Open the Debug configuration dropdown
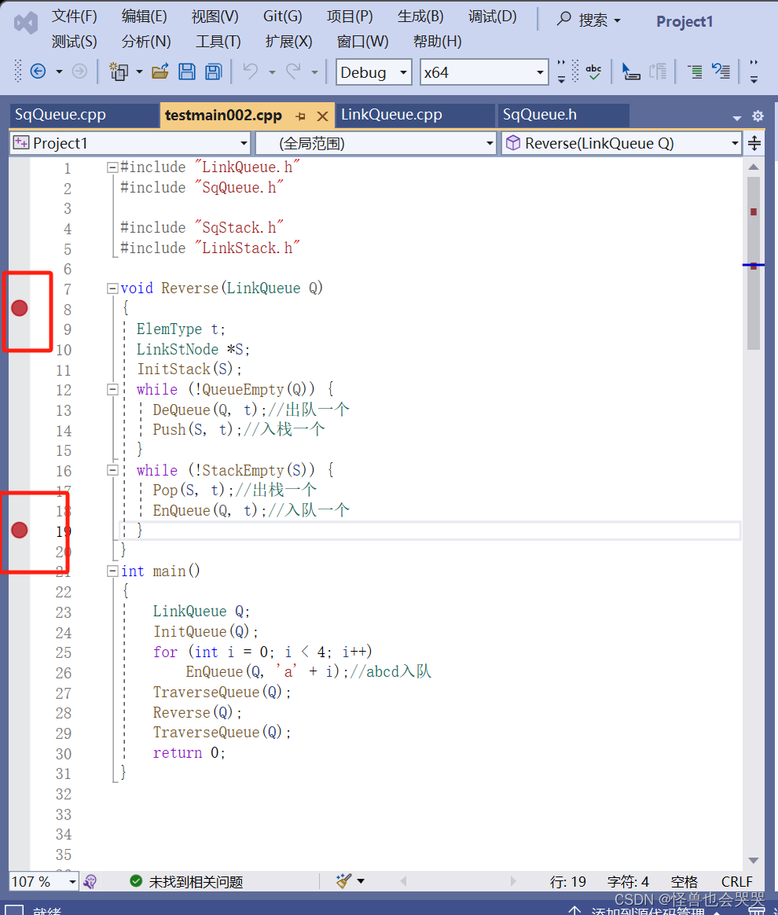The image size is (778, 915). pos(374,72)
